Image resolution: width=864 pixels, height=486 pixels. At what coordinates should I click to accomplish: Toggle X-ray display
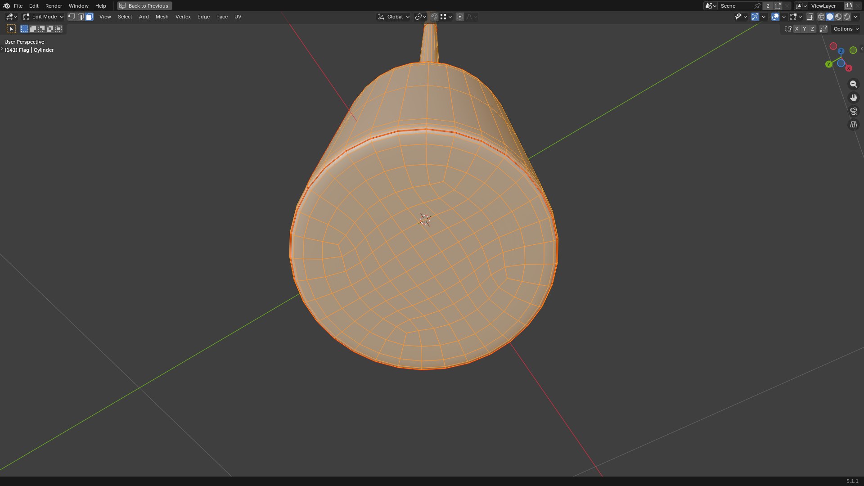click(x=810, y=17)
